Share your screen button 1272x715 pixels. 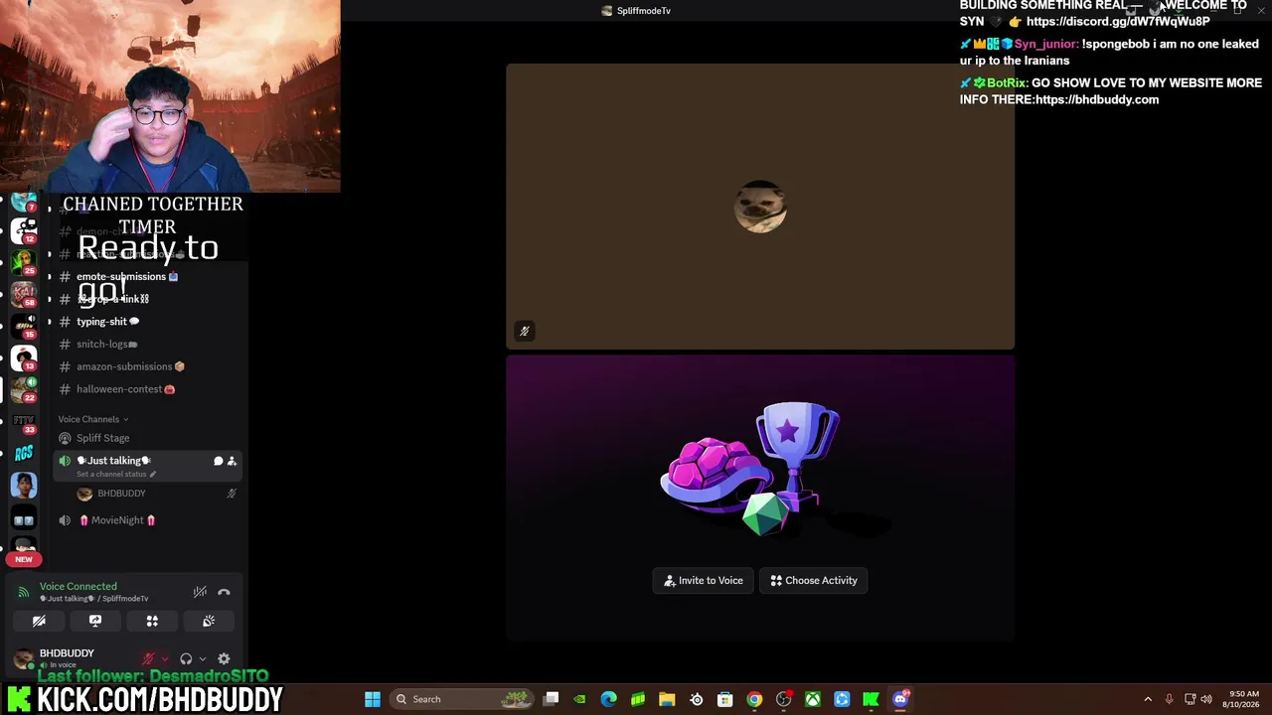pyautogui.click(x=95, y=621)
